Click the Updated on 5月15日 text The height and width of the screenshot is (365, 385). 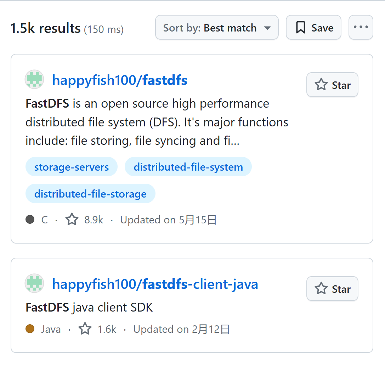tap(169, 220)
